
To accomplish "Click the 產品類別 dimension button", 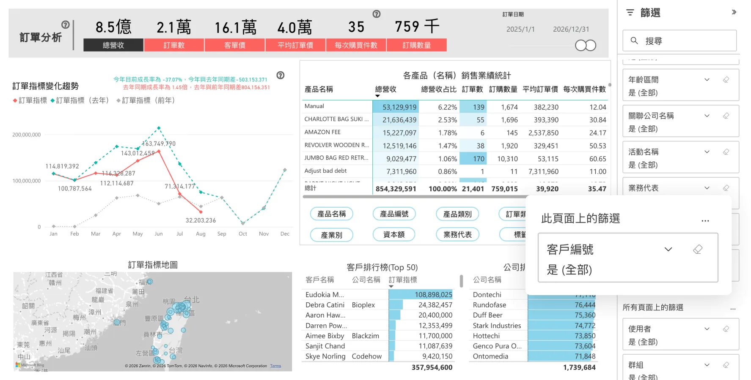I will tap(457, 214).
